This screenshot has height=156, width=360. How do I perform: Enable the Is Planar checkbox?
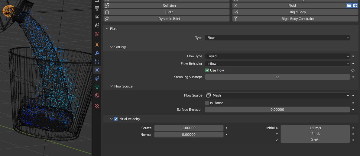click(207, 103)
